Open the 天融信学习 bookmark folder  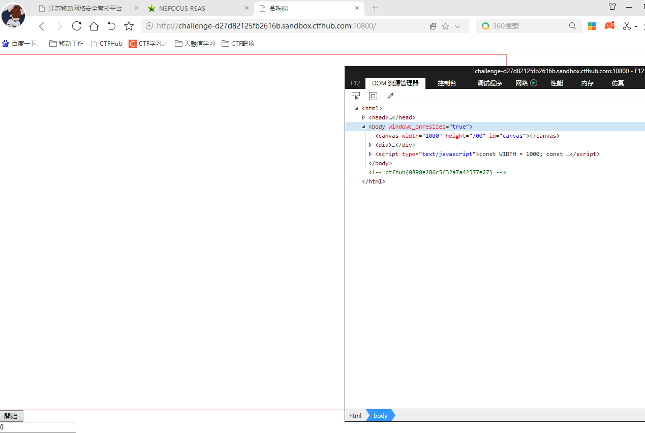pyautogui.click(x=195, y=44)
